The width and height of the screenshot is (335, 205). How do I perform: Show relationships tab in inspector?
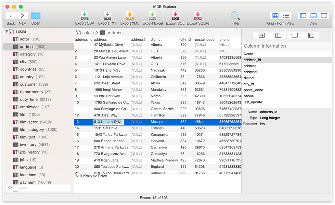coord(311,35)
